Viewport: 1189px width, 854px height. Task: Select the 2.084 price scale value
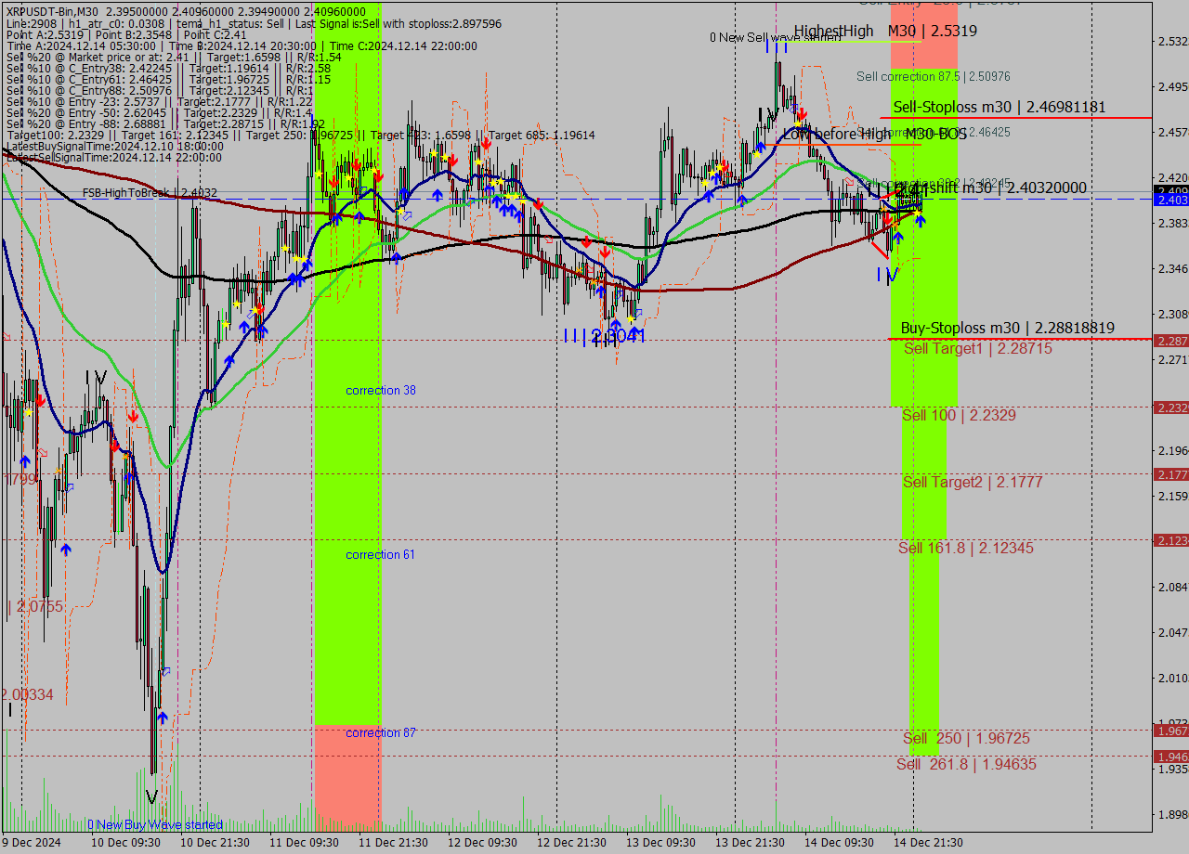pos(1173,587)
